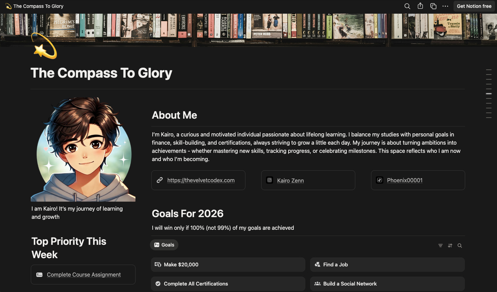Screen dimensions: 497x292
Task: Click the people icon on Build a Social Network
Action: pyautogui.click(x=317, y=284)
